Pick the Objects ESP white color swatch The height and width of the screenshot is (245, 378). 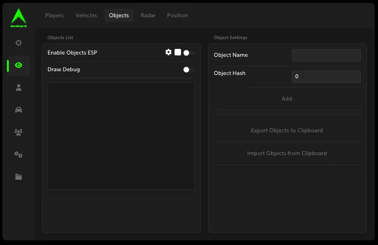178,53
